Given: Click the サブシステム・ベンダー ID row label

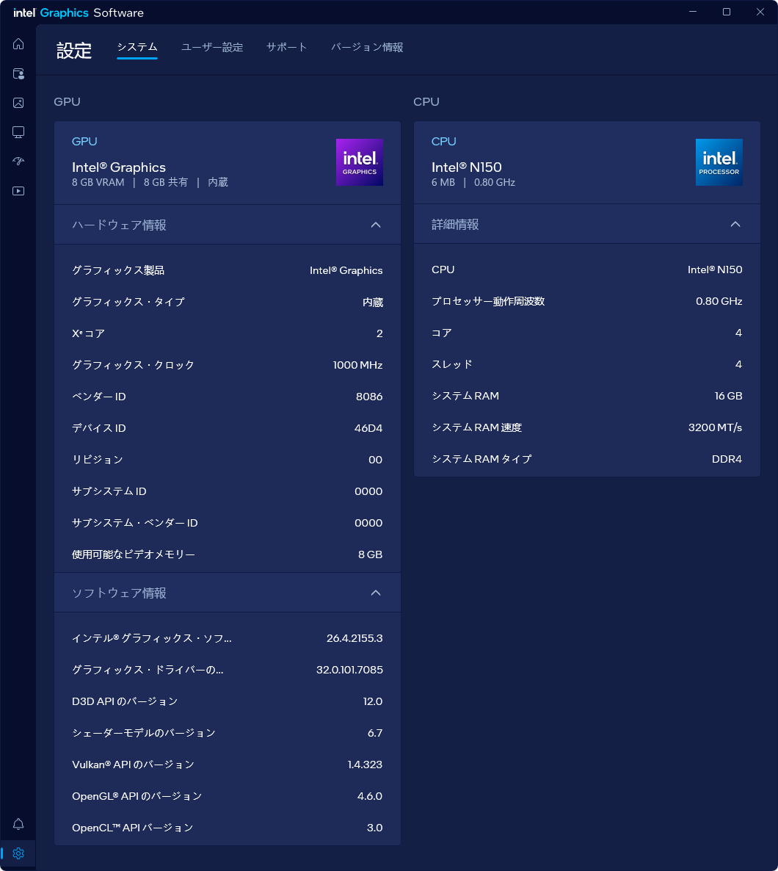Looking at the screenshot, I should 134,523.
